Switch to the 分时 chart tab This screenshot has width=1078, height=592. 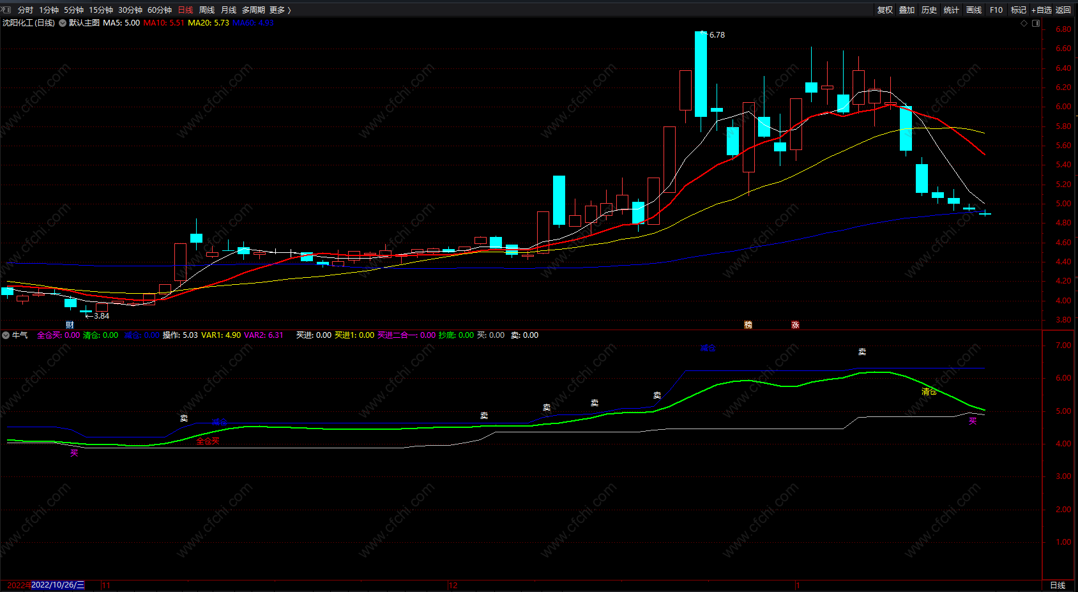[26, 10]
